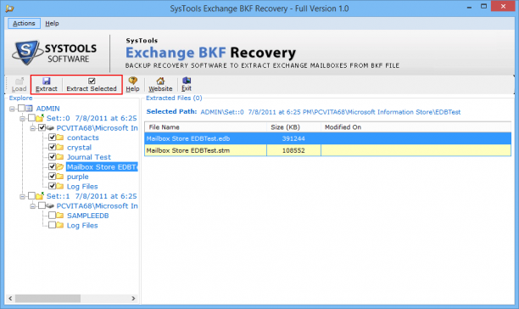The height and width of the screenshot is (309, 519).
Task: Uncheck the first PCVITA68 checkbox
Action: pos(42,127)
